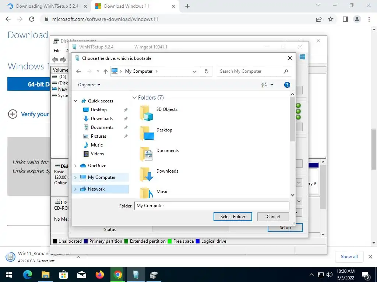Select the Downloads folder in Folders list

point(159,174)
